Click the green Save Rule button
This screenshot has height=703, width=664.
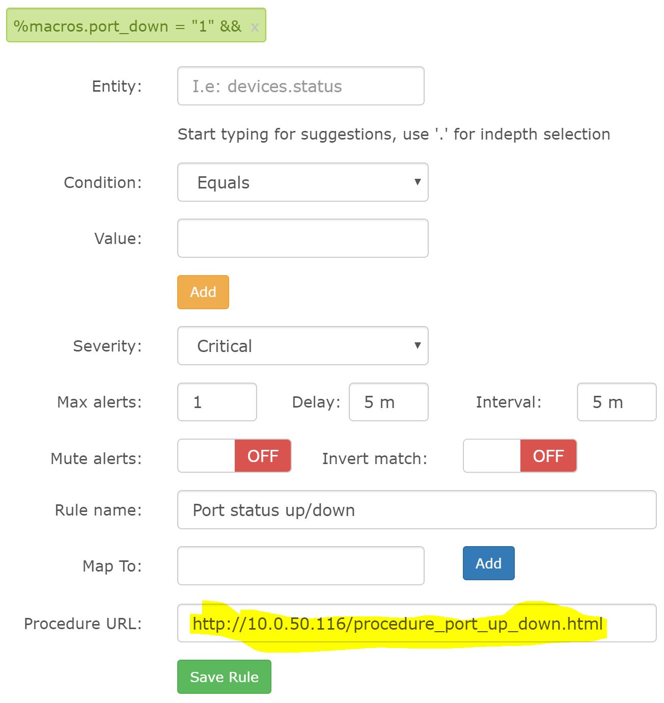pyautogui.click(x=224, y=677)
